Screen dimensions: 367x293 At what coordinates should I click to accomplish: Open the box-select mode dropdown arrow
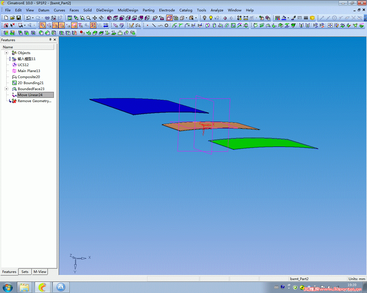point(25,25)
